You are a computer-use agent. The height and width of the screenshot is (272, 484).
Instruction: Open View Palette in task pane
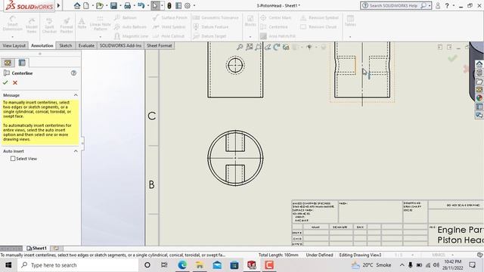pyautogui.click(x=479, y=90)
